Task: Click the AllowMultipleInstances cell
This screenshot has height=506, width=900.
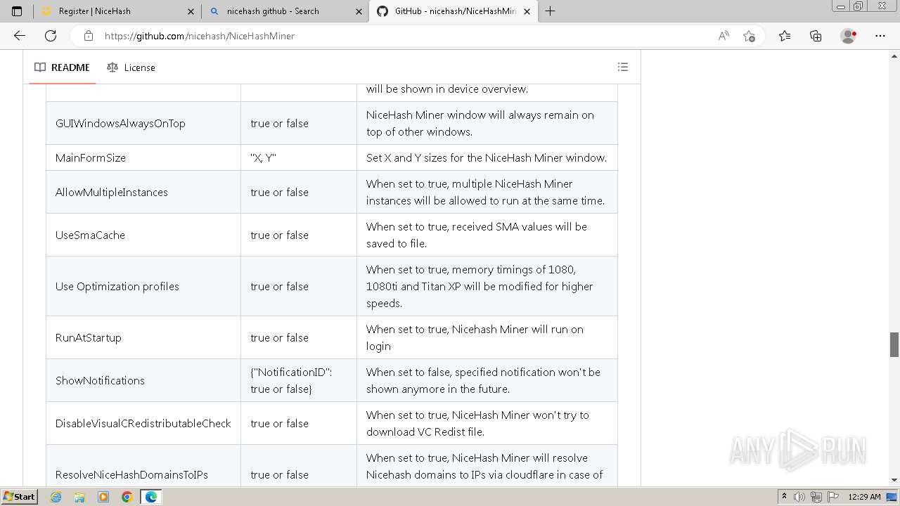Action: click(143, 192)
